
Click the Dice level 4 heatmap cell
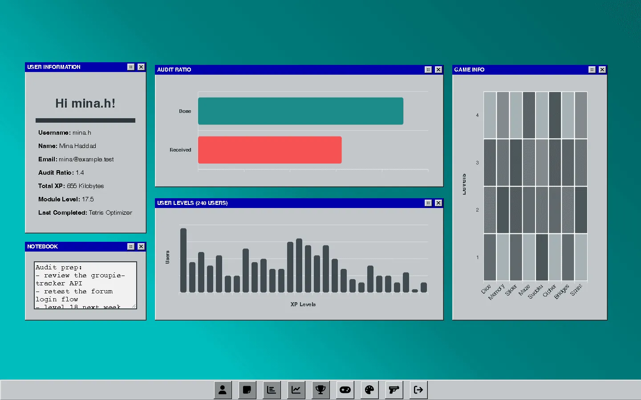[490, 115]
